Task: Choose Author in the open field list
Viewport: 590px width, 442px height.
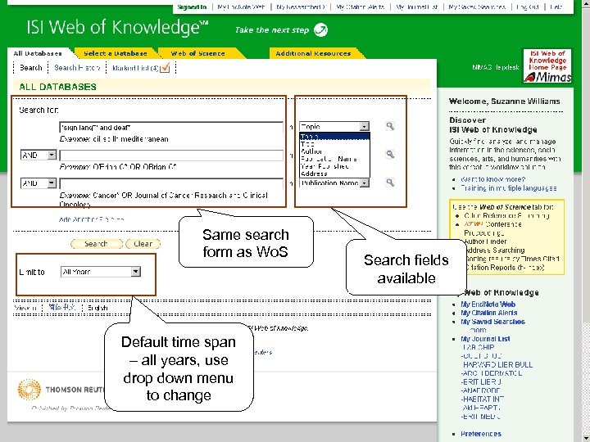Action: (x=334, y=151)
